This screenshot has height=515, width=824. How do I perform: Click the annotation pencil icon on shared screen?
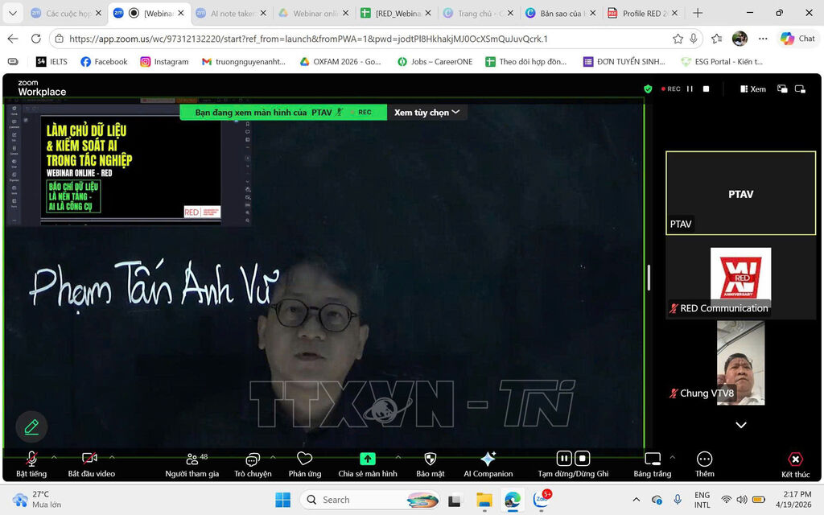(x=31, y=426)
